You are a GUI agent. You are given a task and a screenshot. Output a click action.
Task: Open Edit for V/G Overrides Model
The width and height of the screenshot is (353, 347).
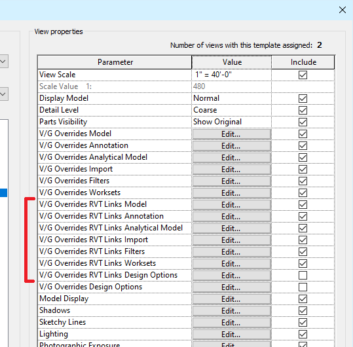point(231,134)
